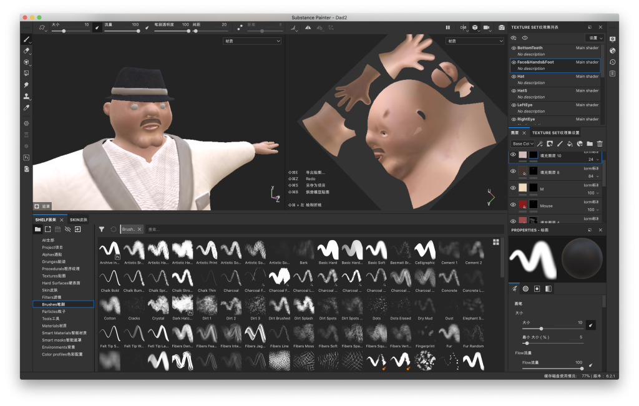Screen dimensions: 639x406
Task: Select the Clone stamp tool
Action: point(26,96)
